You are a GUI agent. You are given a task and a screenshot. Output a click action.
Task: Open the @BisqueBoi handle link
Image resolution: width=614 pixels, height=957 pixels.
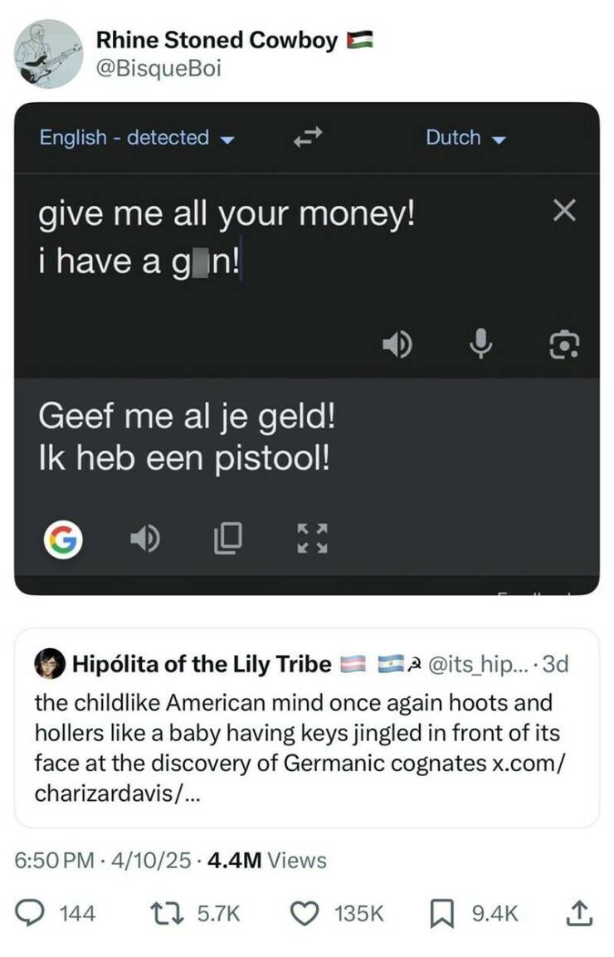pyautogui.click(x=158, y=68)
